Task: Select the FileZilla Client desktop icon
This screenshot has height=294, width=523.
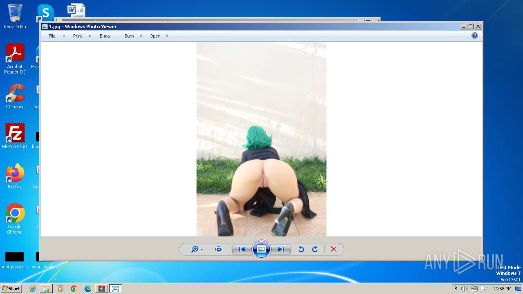Action: point(15,136)
